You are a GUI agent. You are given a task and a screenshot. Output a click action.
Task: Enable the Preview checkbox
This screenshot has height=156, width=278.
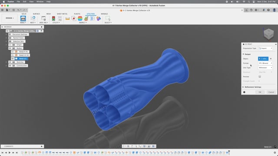(260, 77)
